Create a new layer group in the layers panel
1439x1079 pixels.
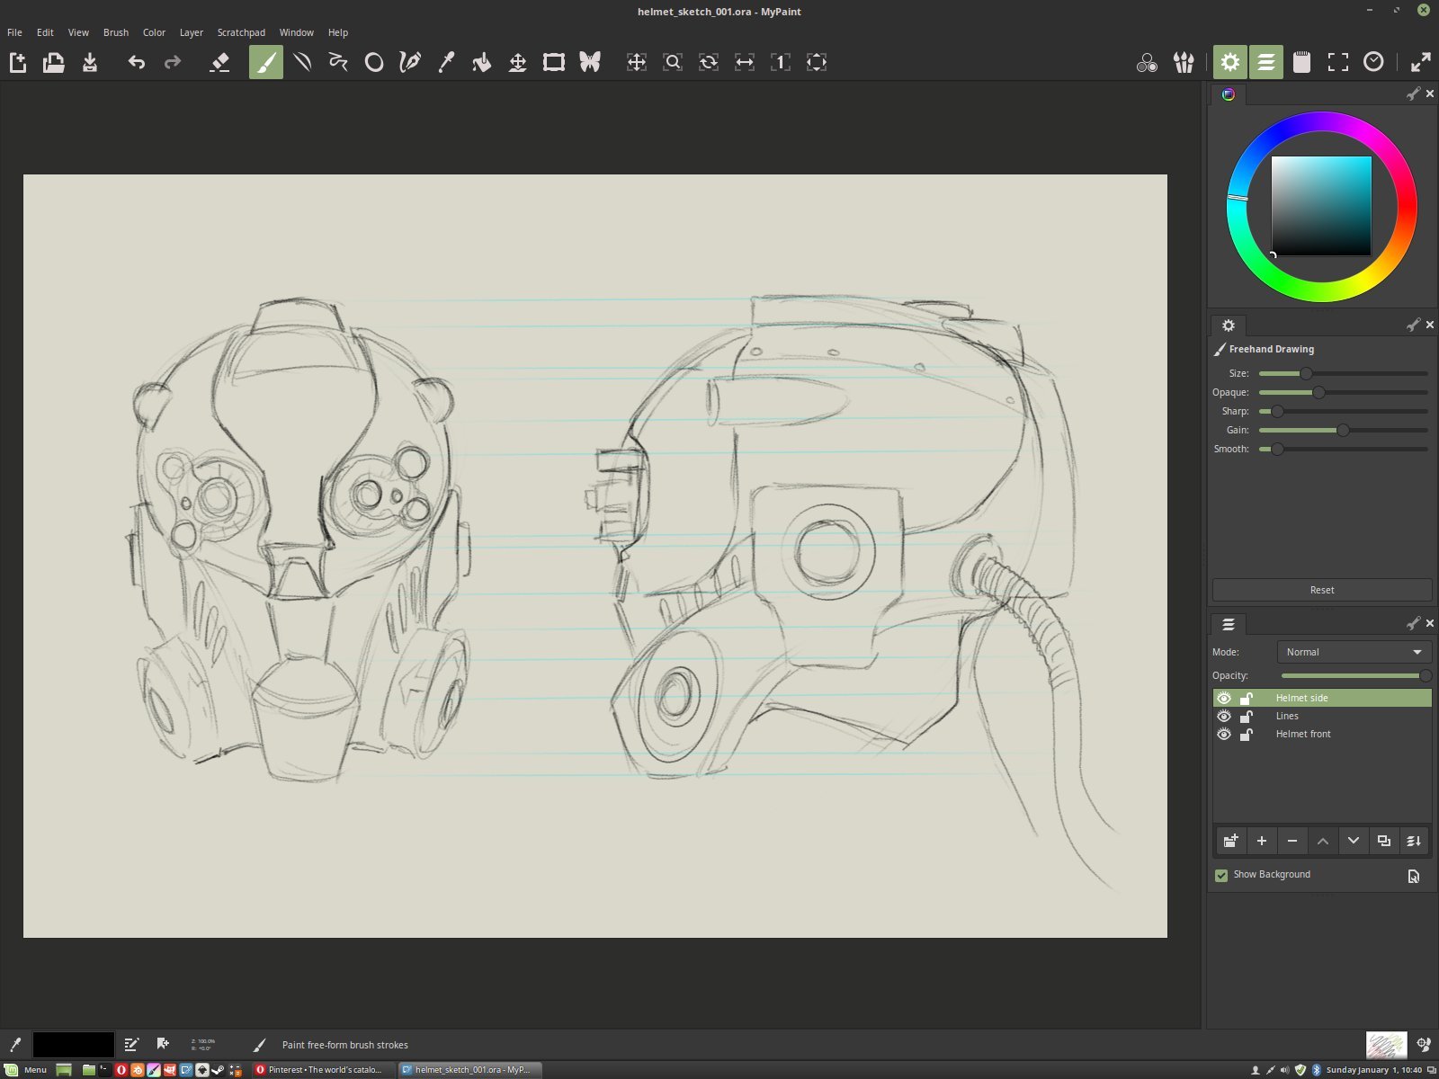point(1231,841)
